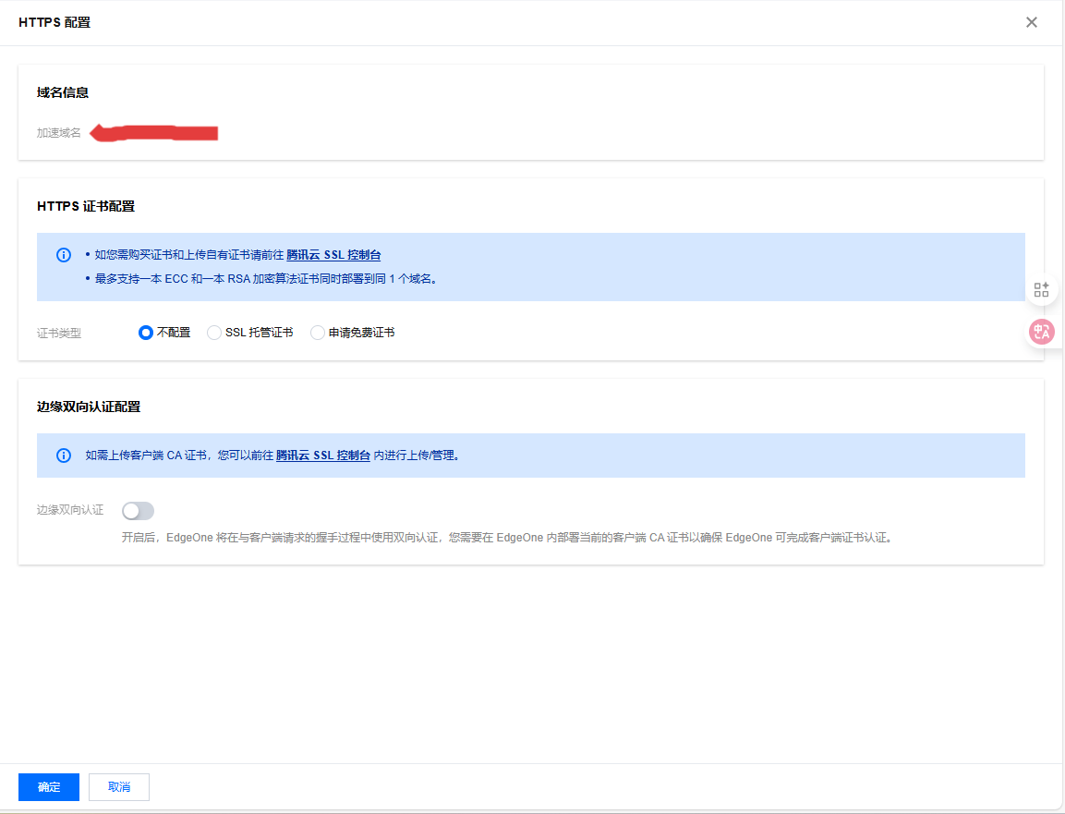Click the info icon in HTTPS certificate notice

63,255
